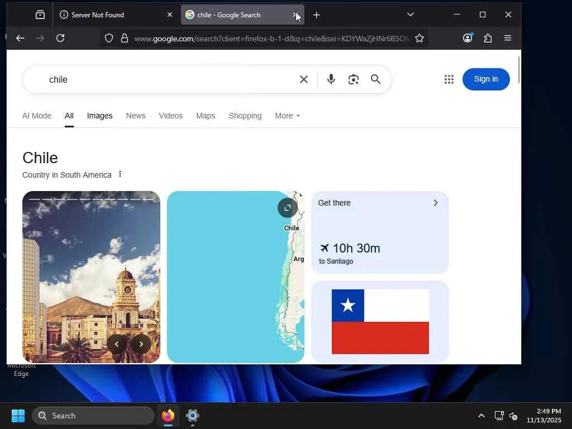Show site info via padlock icon
The image size is (572, 429).
point(125,39)
